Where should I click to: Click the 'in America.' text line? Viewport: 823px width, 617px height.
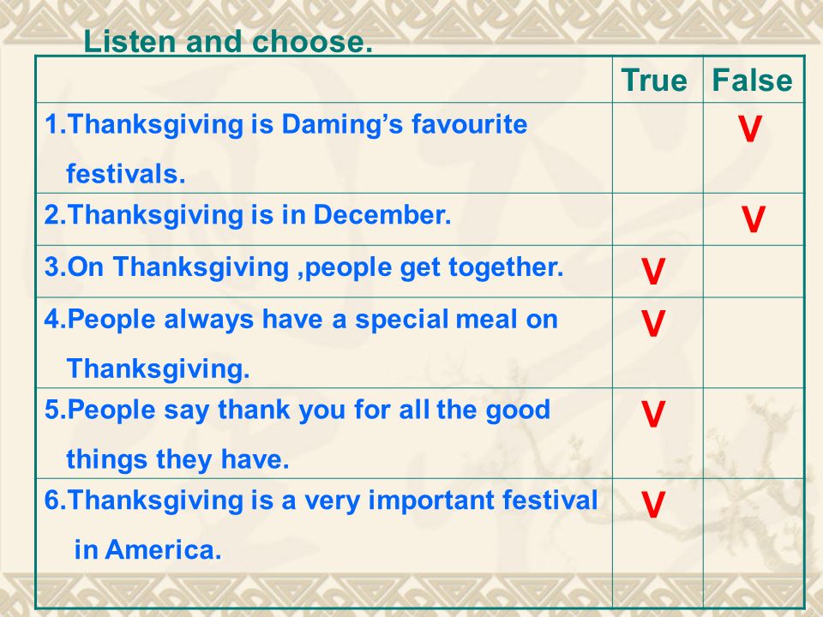(148, 550)
